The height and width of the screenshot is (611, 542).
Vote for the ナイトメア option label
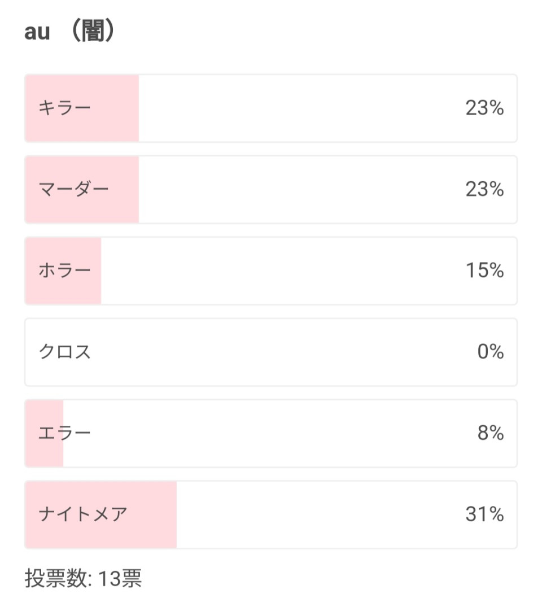coord(83,514)
